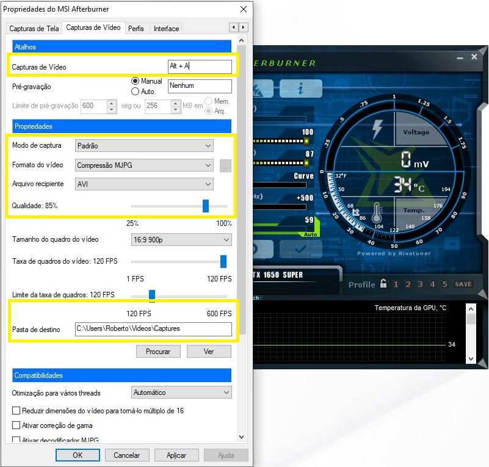
Task: Click Afterburner information (i) button
Action: click(x=300, y=89)
